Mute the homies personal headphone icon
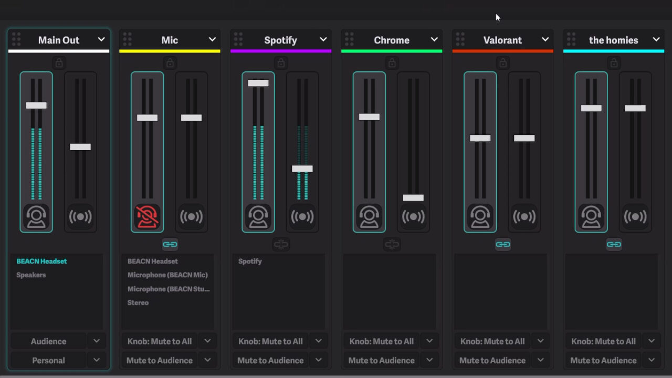672x378 pixels. click(591, 216)
